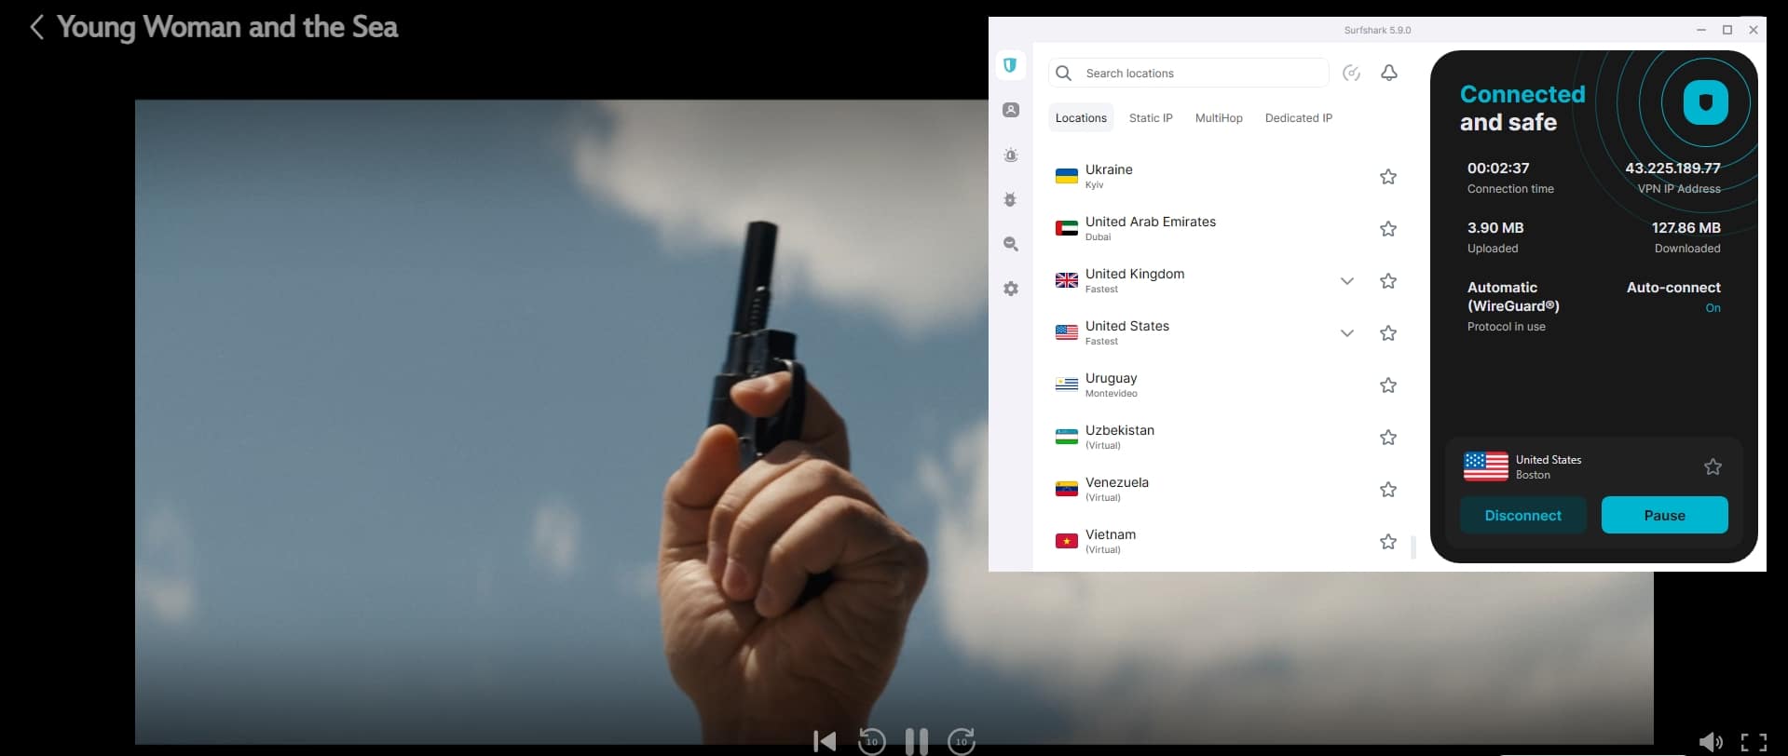
Task: Open Surfshark settings gear
Action: click(1010, 289)
